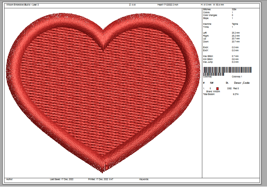Viewport: 267px width, 187px height.
Task: Click the 'N#' column header
Action: click(212, 83)
